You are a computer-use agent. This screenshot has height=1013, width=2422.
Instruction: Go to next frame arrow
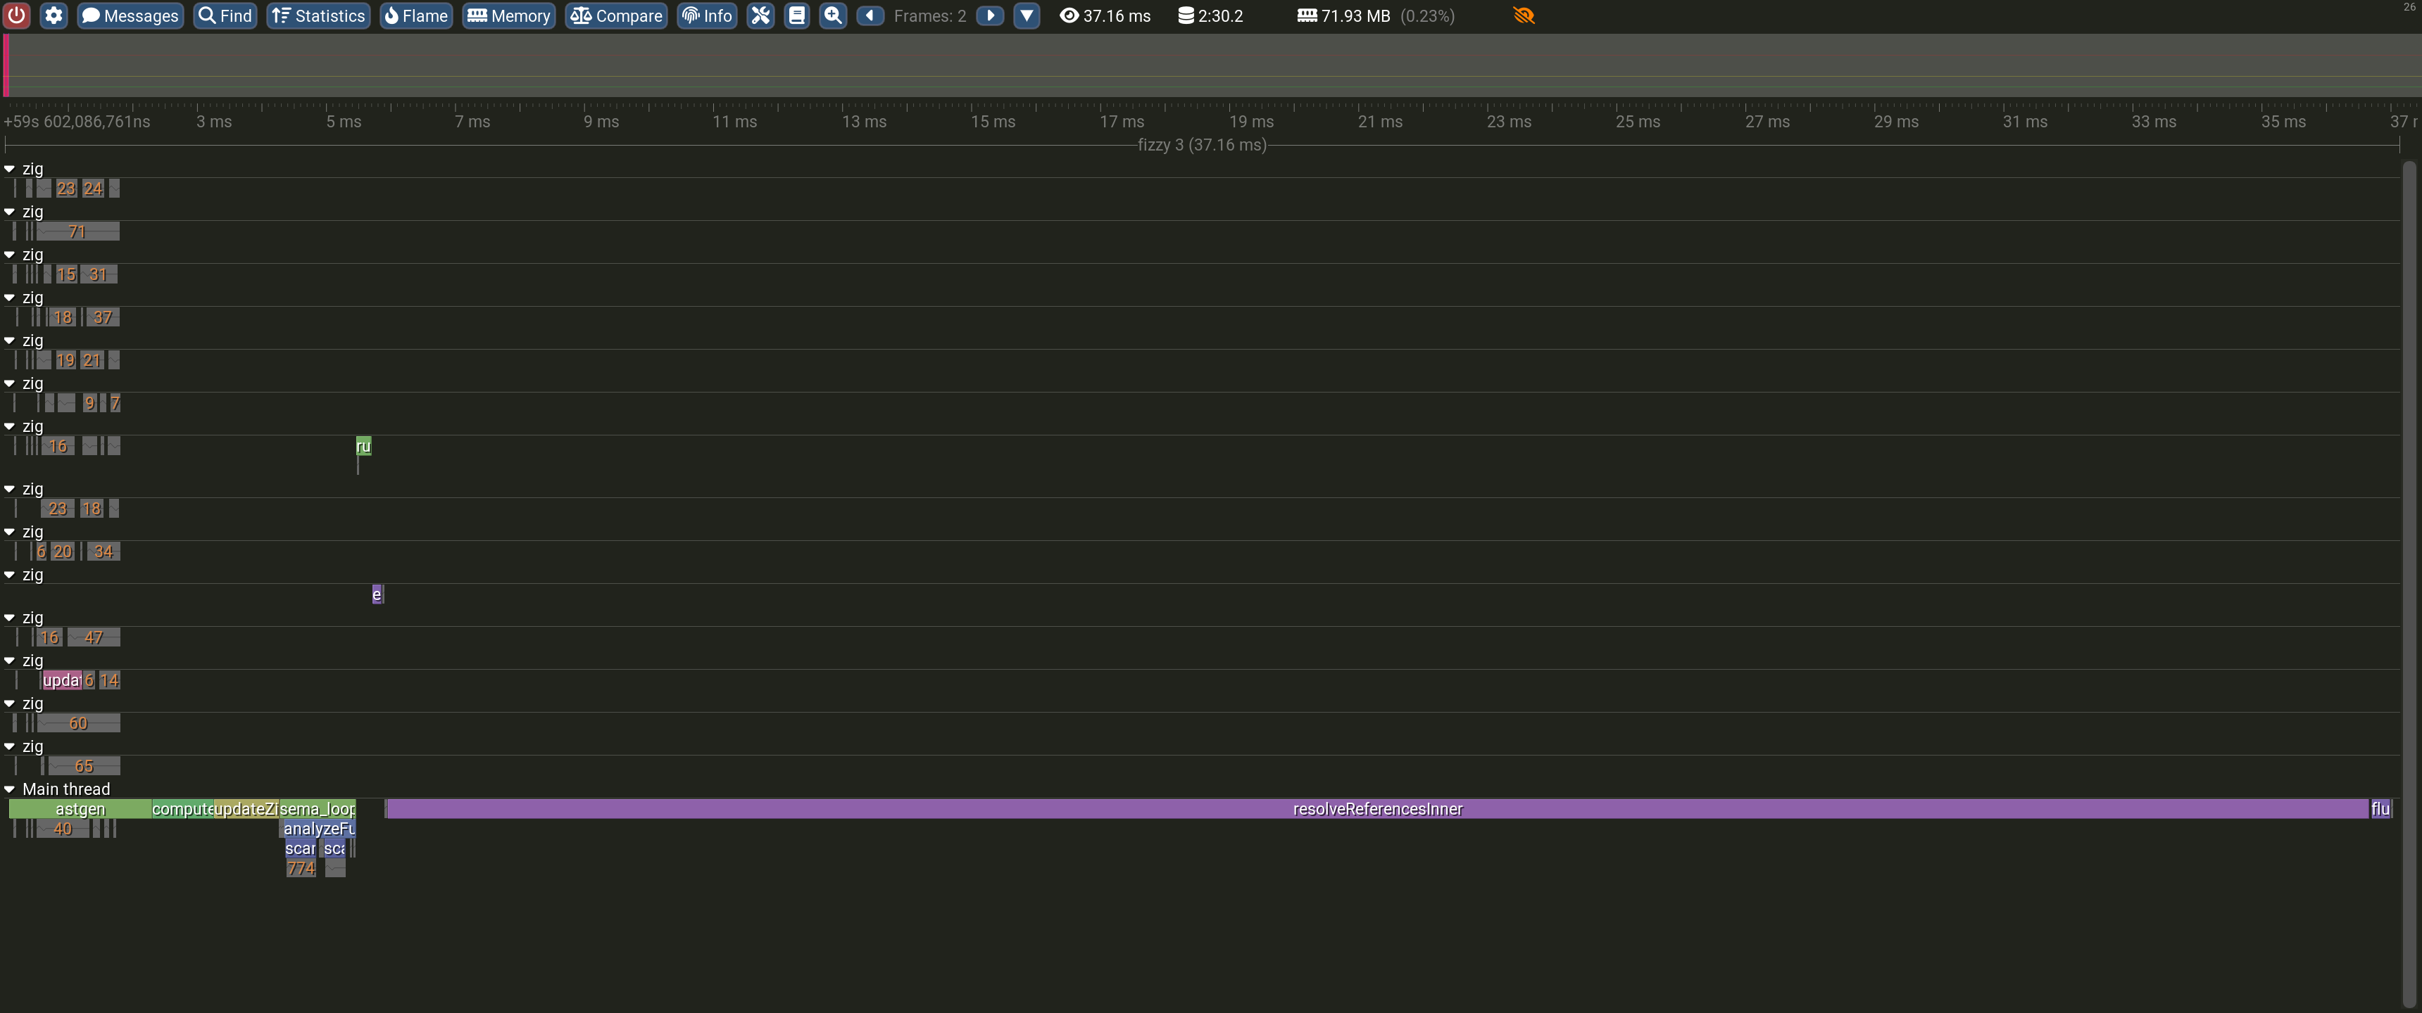pyautogui.click(x=990, y=16)
